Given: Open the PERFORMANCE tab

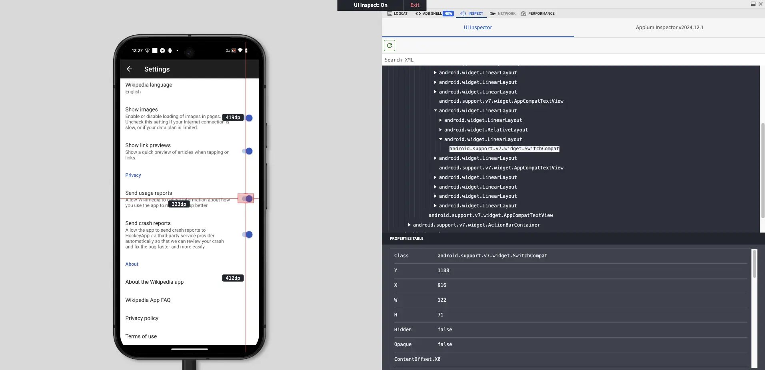Looking at the screenshot, I should (x=537, y=14).
